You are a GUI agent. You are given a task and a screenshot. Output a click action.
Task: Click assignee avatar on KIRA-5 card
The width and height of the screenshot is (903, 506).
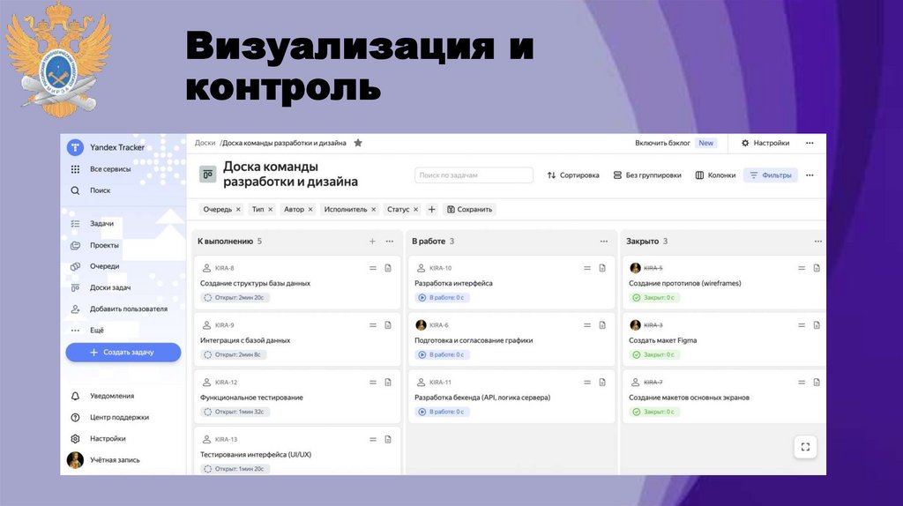click(635, 268)
